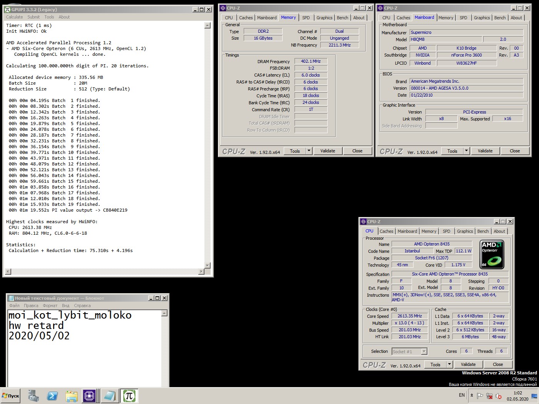Click the Multiplier x 13.0 (4 - 13) field
This screenshot has width=539, height=404.
coord(410,323)
